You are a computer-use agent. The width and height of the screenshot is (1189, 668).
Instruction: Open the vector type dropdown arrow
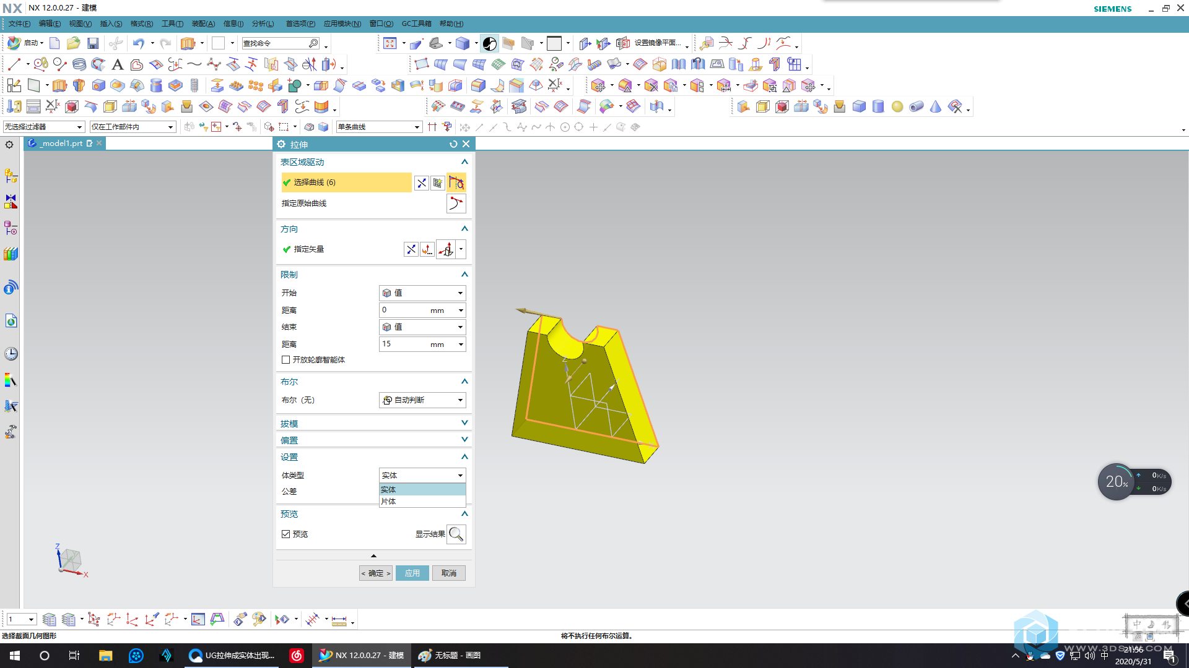(461, 249)
